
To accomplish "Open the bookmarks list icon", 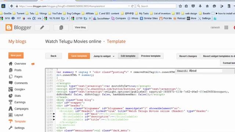I will pyautogui.click(x=186, y=6).
